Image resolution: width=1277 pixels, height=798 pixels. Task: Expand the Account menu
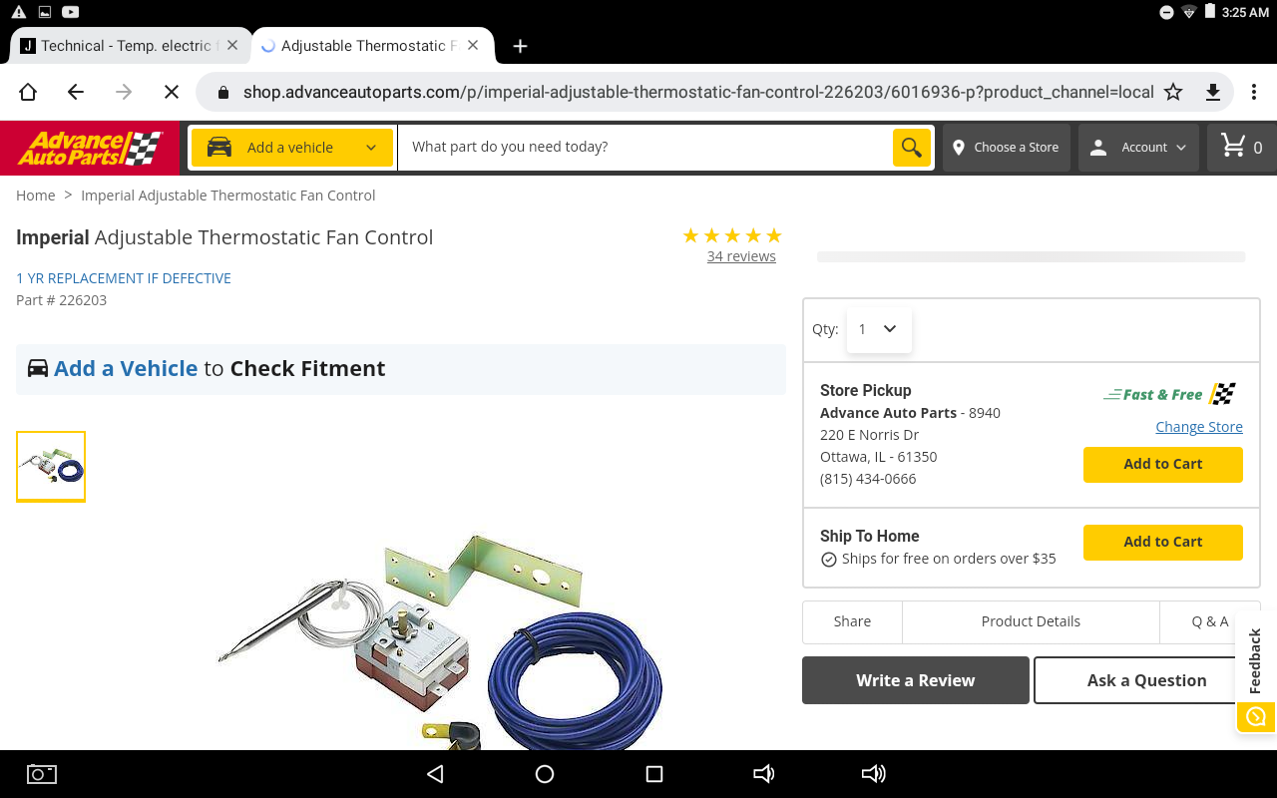1138,148
